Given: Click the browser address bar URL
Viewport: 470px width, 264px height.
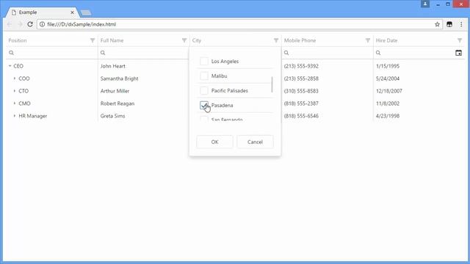Looking at the screenshot, I should point(82,24).
